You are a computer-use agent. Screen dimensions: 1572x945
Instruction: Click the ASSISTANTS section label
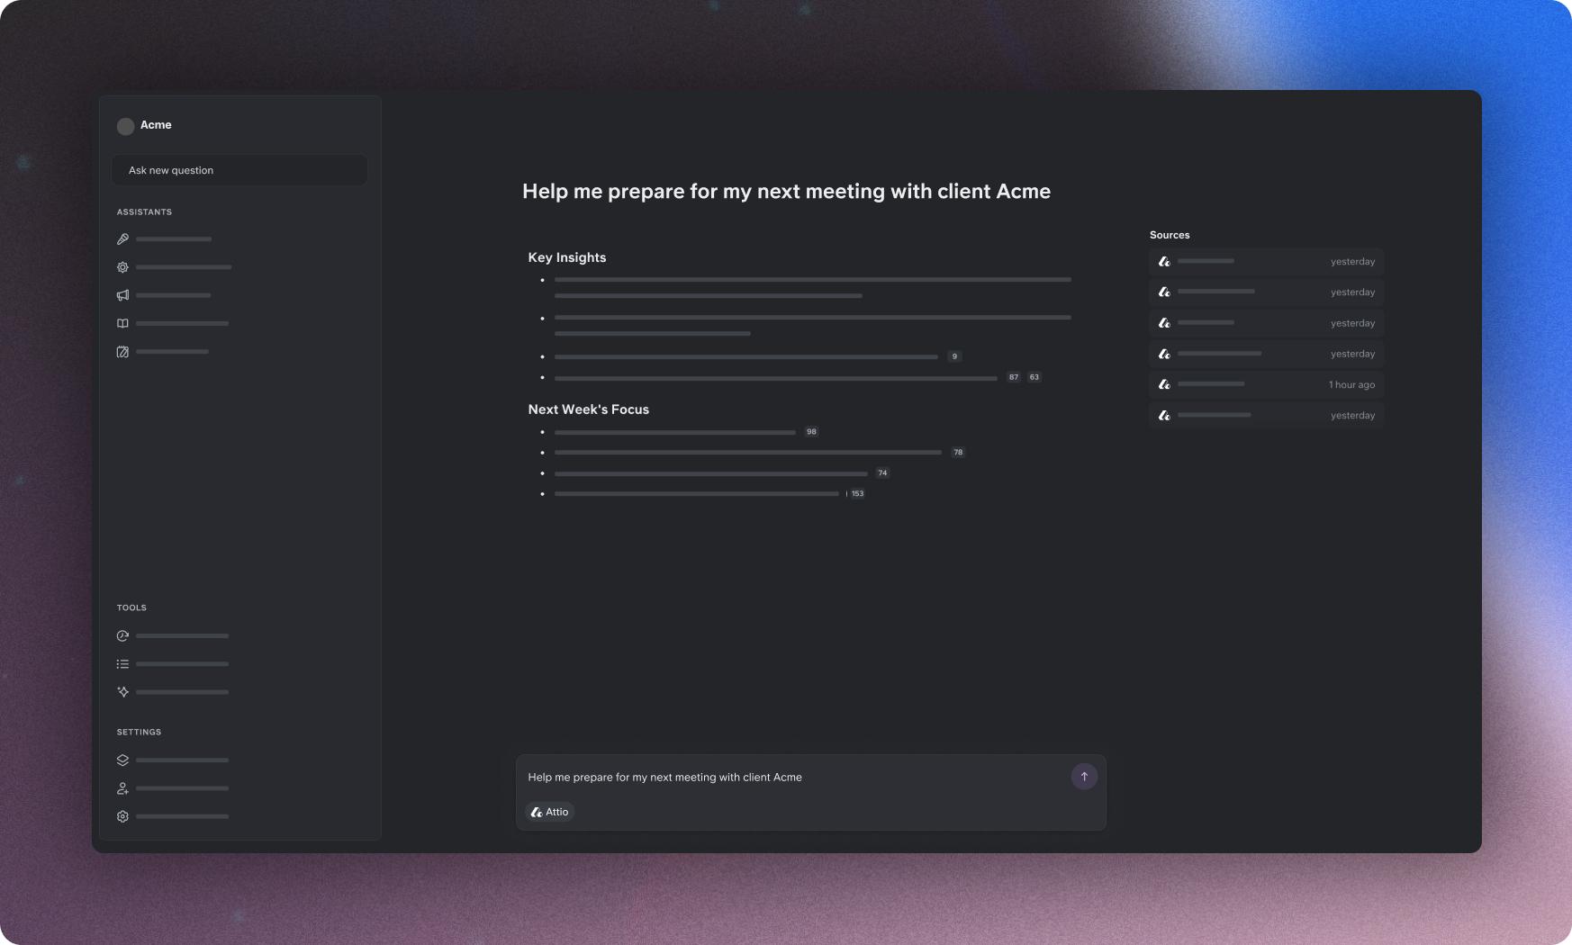point(144,212)
